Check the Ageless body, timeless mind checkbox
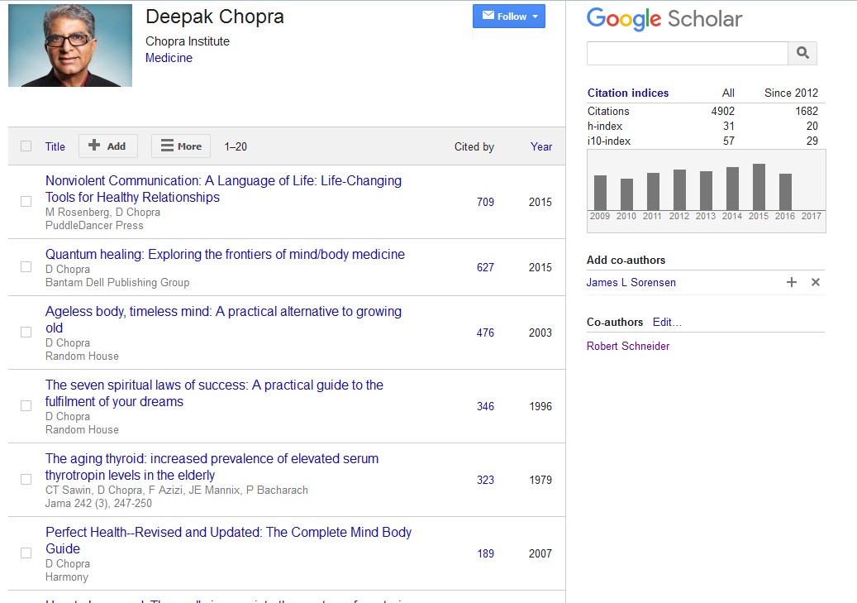857x603 pixels. [26, 333]
